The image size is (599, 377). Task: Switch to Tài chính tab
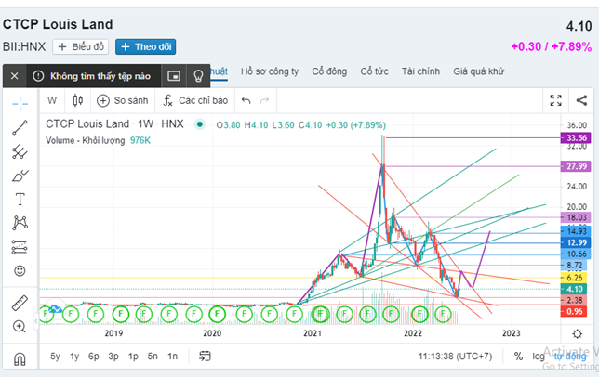tap(420, 71)
